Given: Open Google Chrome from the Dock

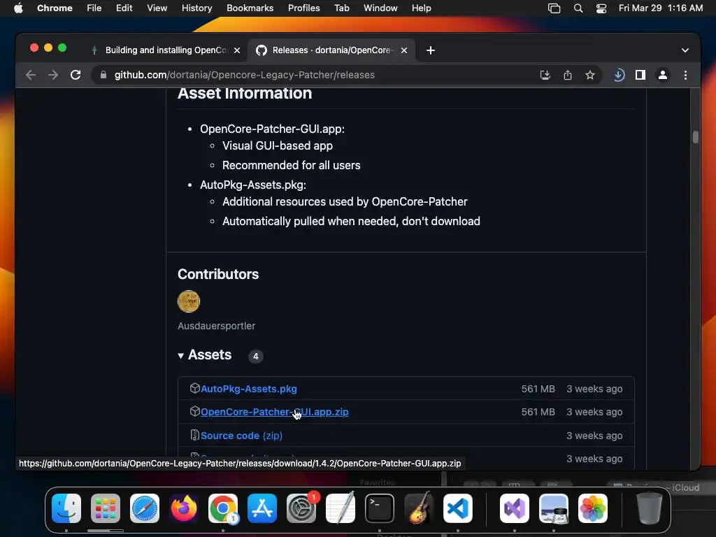Looking at the screenshot, I should tap(223, 508).
